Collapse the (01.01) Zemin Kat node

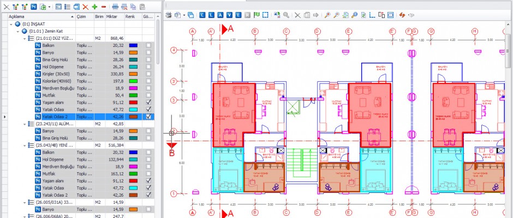17,32
